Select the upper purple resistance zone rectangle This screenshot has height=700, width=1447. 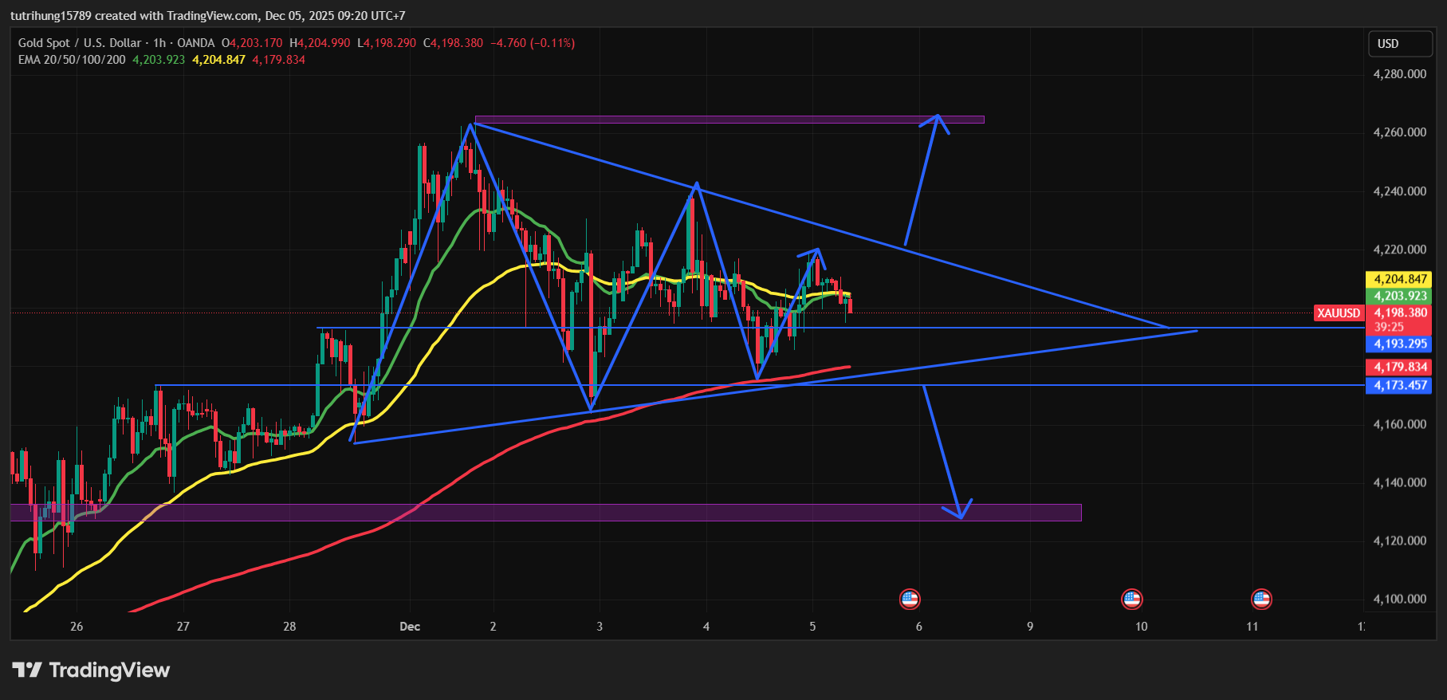coord(729,120)
